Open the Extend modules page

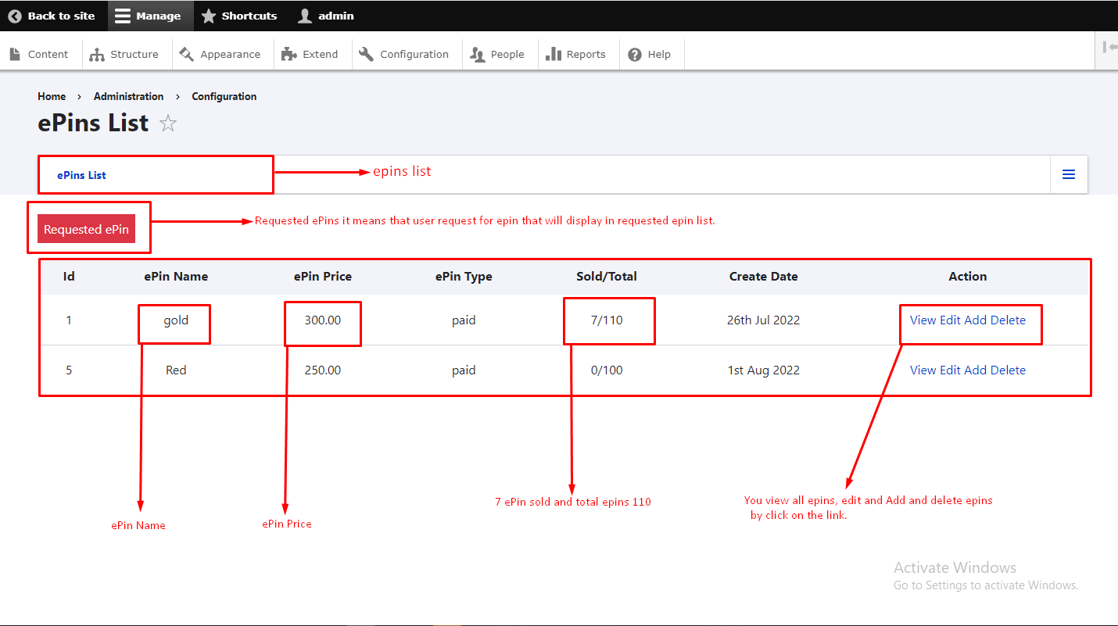(310, 55)
